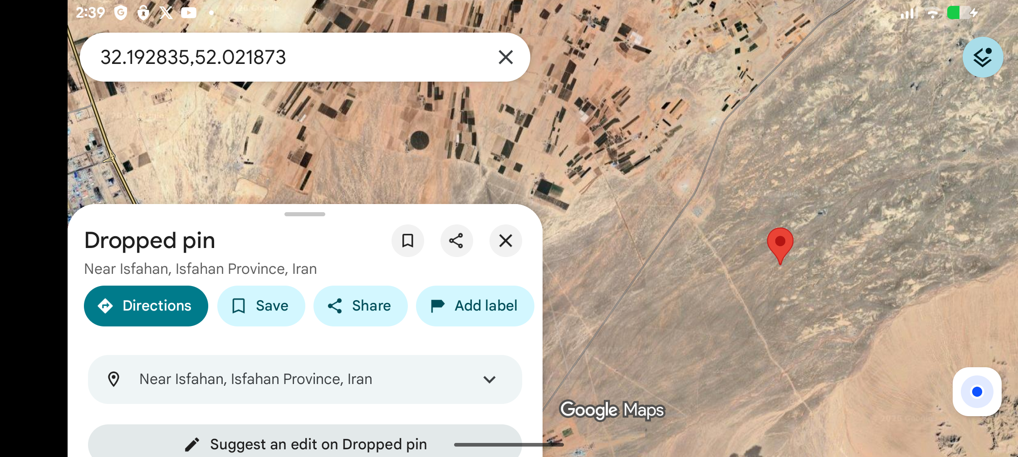Tap the G shield notification icon
The height and width of the screenshot is (457, 1018).
pyautogui.click(x=121, y=13)
